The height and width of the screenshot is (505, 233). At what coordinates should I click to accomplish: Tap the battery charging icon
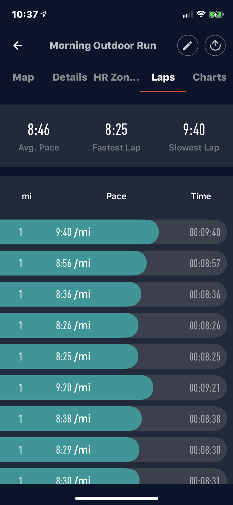point(216,14)
